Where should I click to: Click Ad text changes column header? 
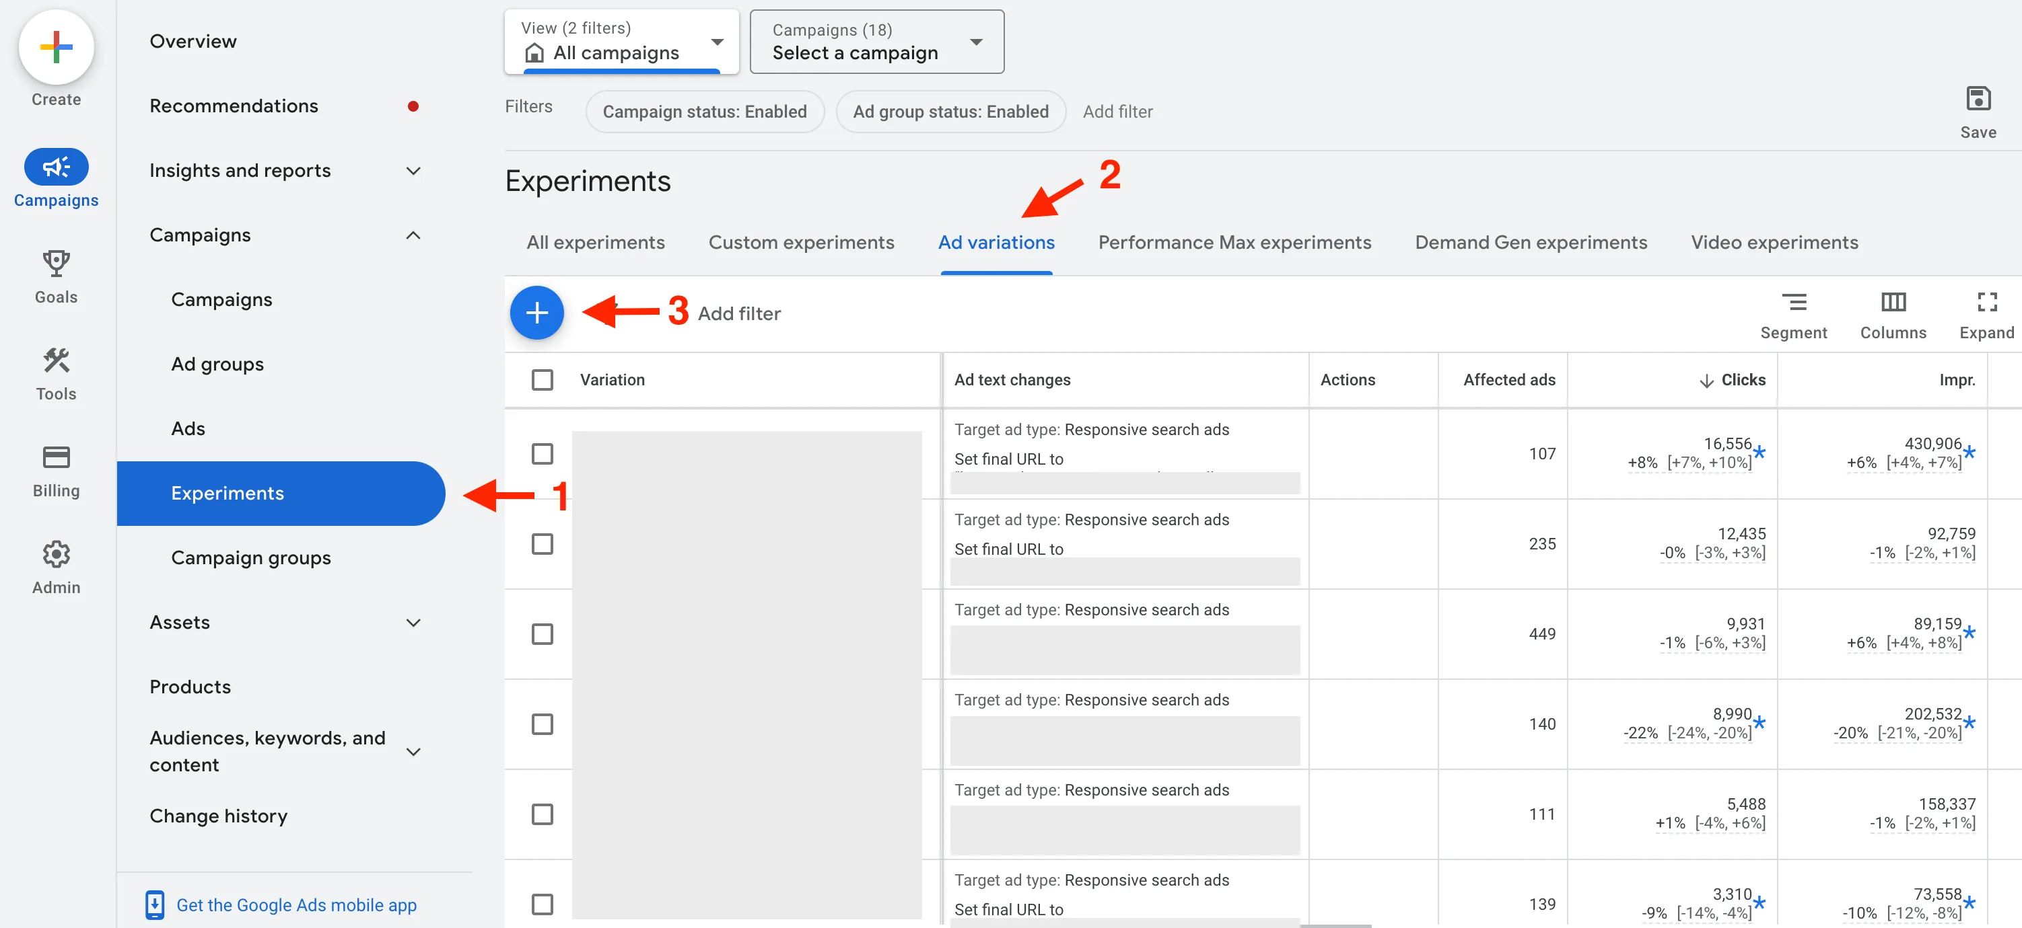point(1012,380)
